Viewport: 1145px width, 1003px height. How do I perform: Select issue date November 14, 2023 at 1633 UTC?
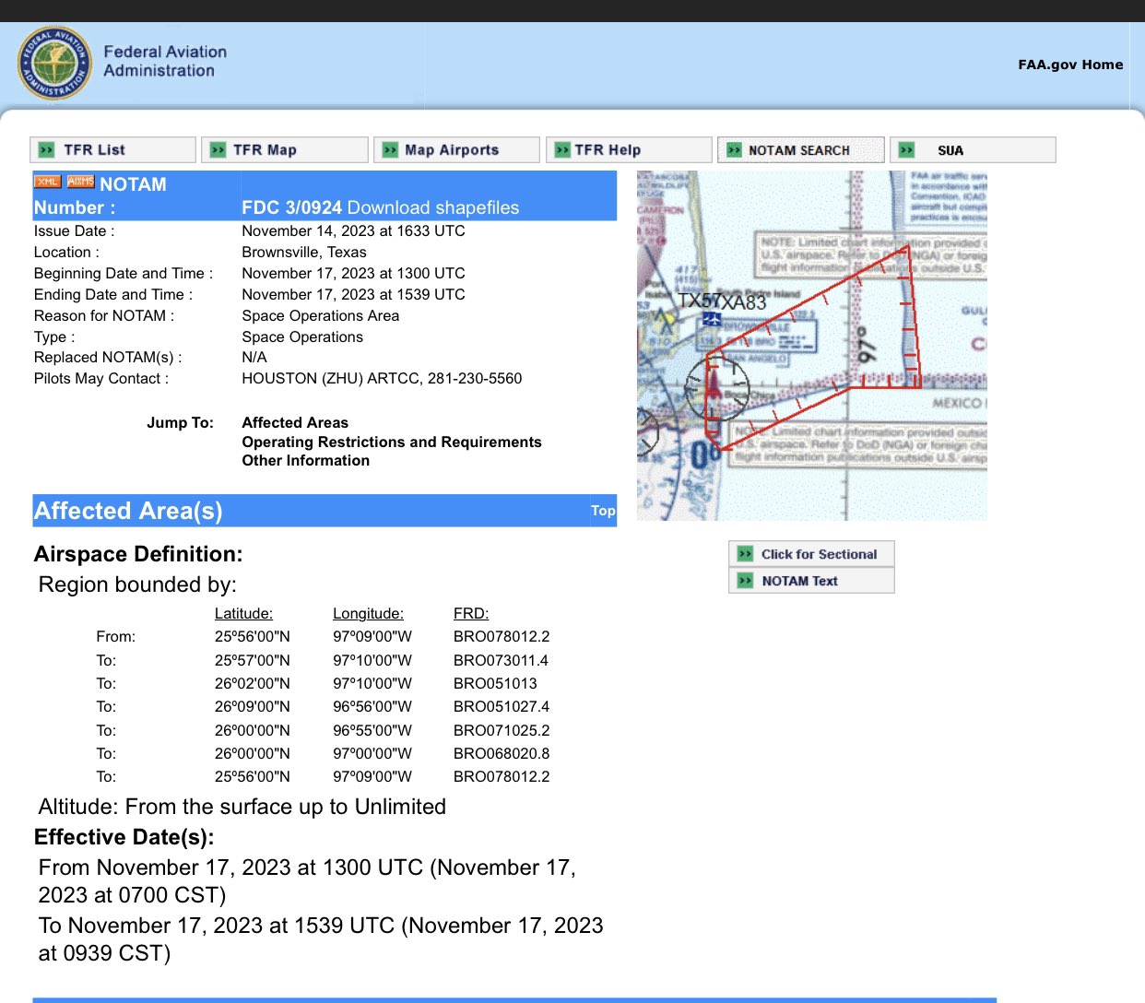coord(353,230)
